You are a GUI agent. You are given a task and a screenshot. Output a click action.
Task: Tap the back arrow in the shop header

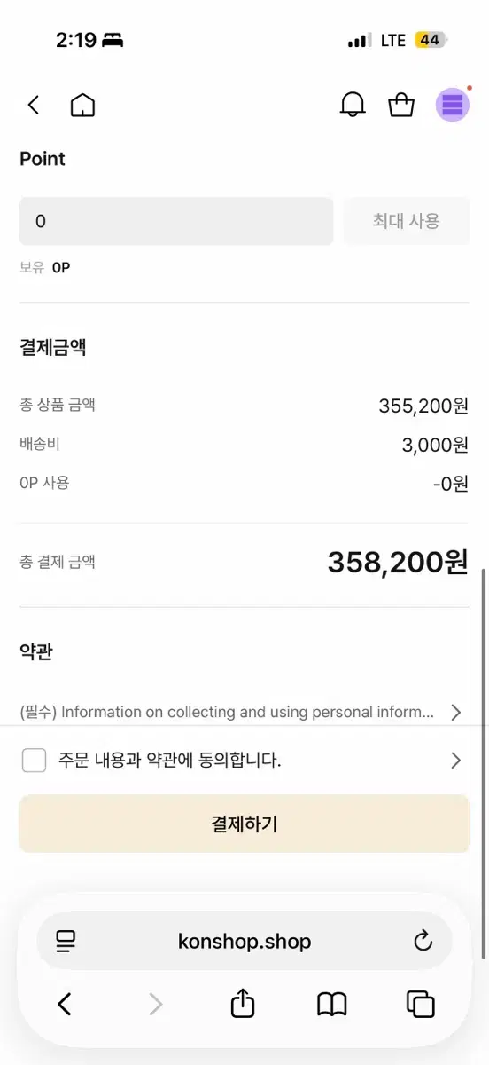pyautogui.click(x=34, y=106)
